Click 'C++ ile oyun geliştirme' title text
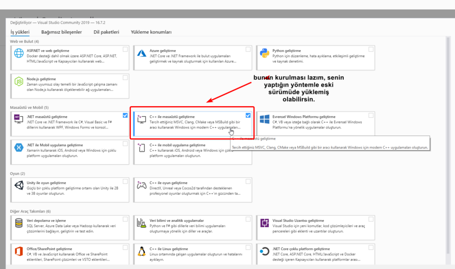 pyautogui.click(x=168, y=183)
